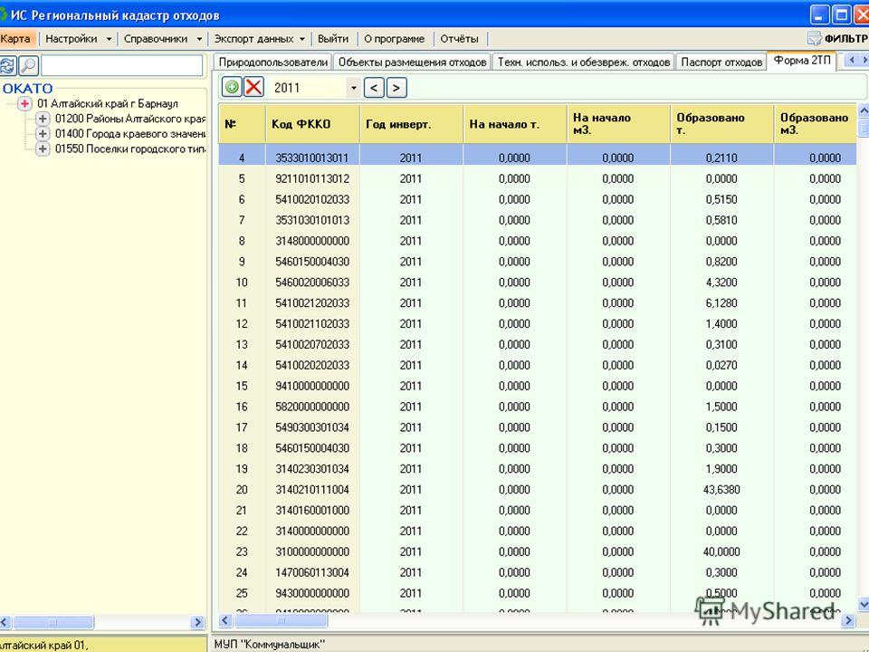Viewport: 869px width, 652px height.
Task: Open Настройки menu dropdown arrow
Action: (109, 39)
